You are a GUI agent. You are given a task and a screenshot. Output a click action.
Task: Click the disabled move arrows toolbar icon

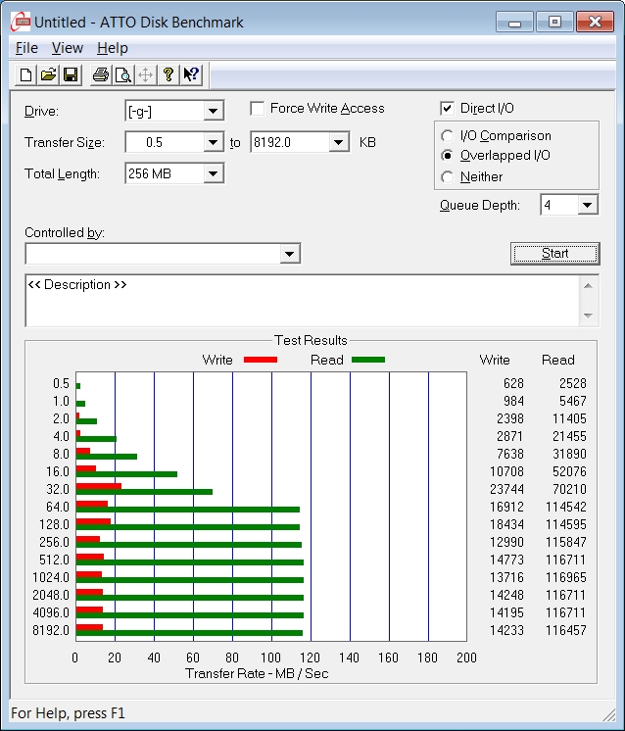click(145, 75)
